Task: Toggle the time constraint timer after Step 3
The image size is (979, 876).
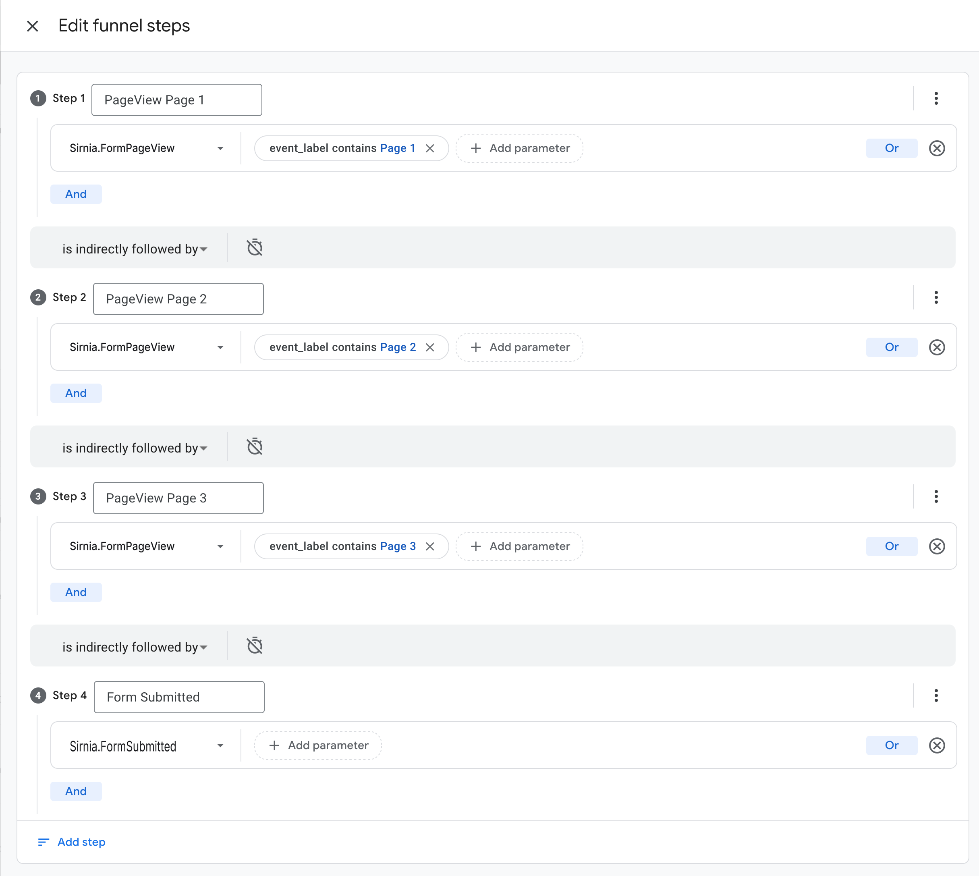Action: tap(255, 646)
